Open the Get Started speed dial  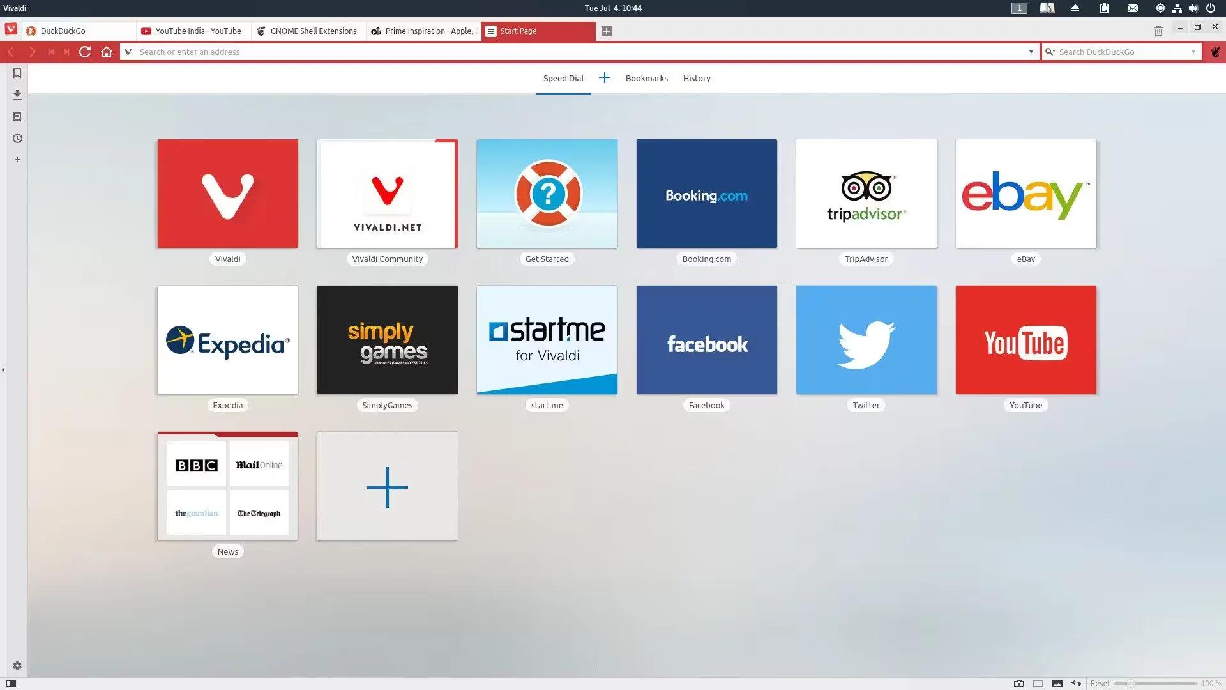pos(547,194)
